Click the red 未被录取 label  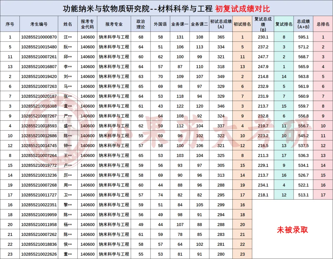click(292, 230)
